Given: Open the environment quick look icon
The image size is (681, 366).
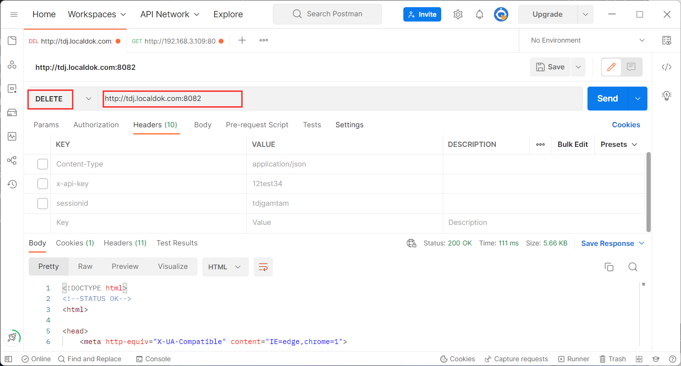Looking at the screenshot, I should tap(667, 40).
